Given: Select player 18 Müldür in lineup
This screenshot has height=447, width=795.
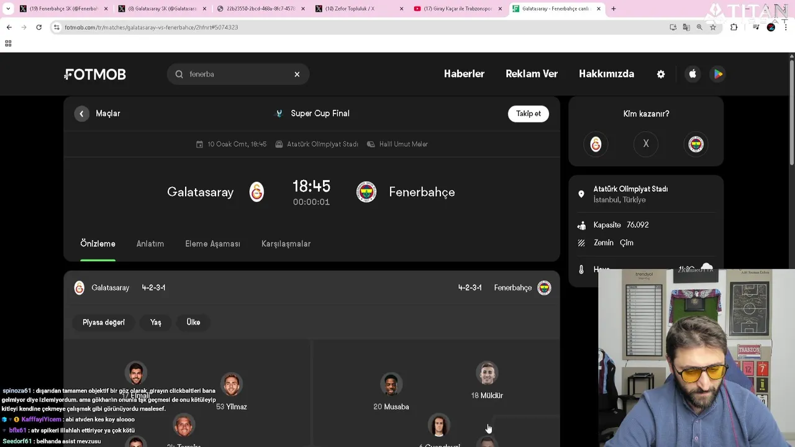Looking at the screenshot, I should click(x=487, y=381).
